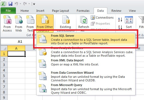Image resolution: width=144 pixels, height=100 pixels.
Task: Select row 7 header
Action: click(x=4, y=87)
